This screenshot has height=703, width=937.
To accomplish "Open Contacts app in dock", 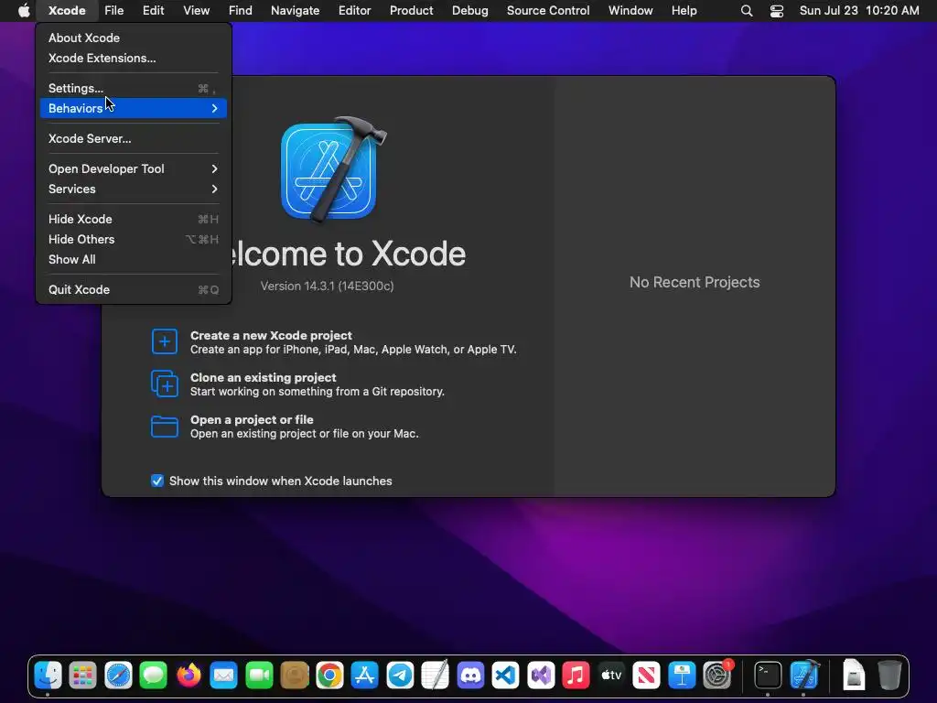I will coord(295,676).
